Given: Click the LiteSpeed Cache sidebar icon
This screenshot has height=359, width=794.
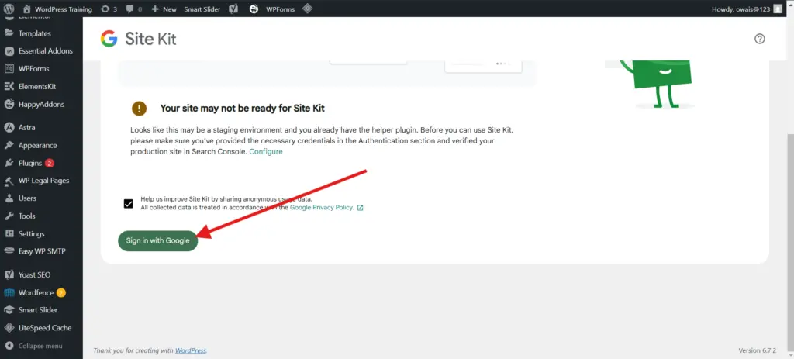Looking at the screenshot, I should pyautogui.click(x=9, y=328).
